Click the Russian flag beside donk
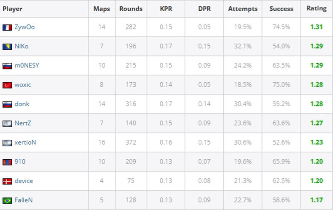The height and width of the screenshot is (210, 333). coord(7,104)
